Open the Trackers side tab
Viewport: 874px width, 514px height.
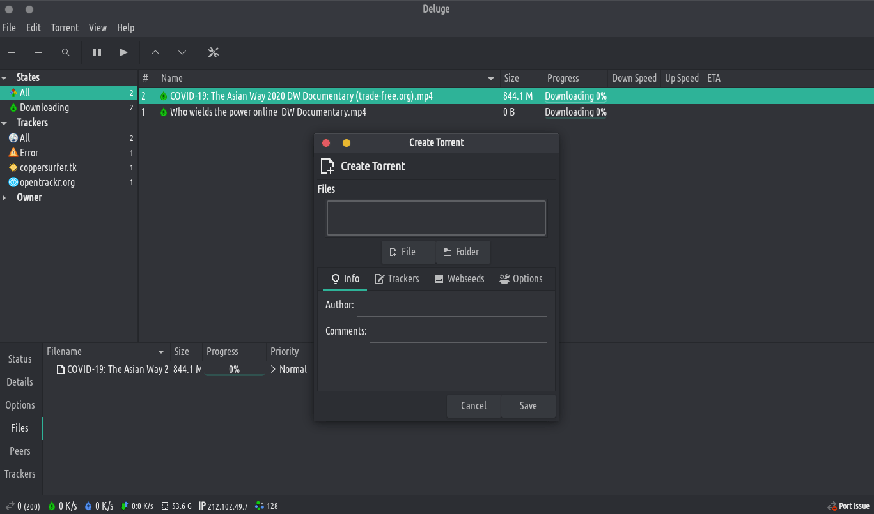(20, 474)
